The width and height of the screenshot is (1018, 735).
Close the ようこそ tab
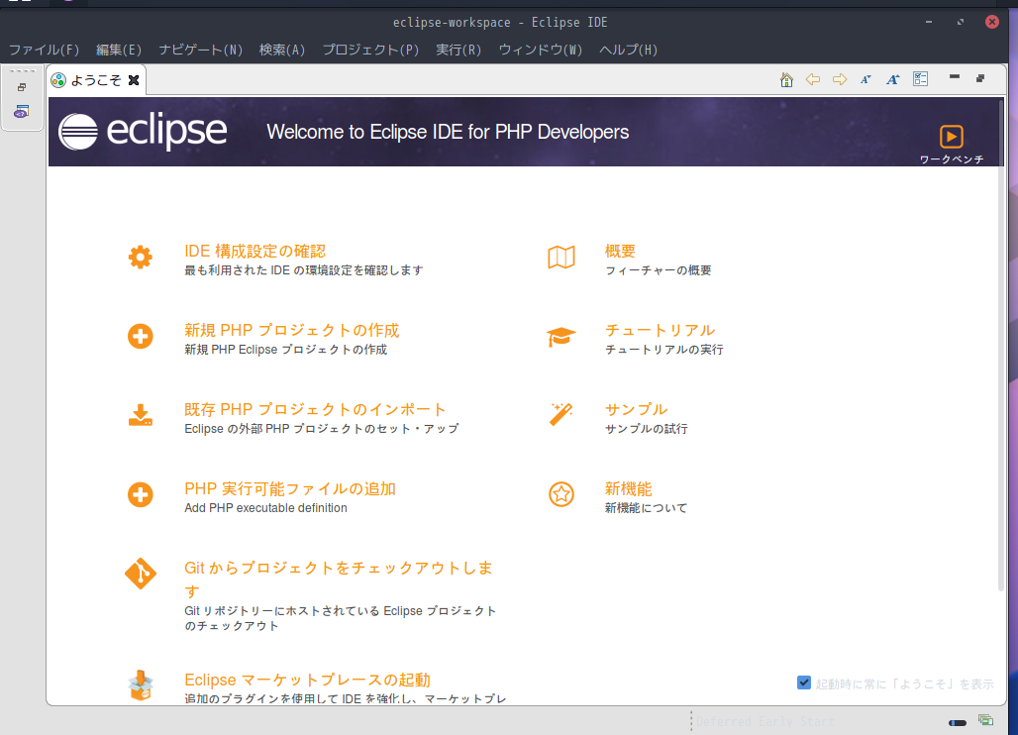coord(134,80)
